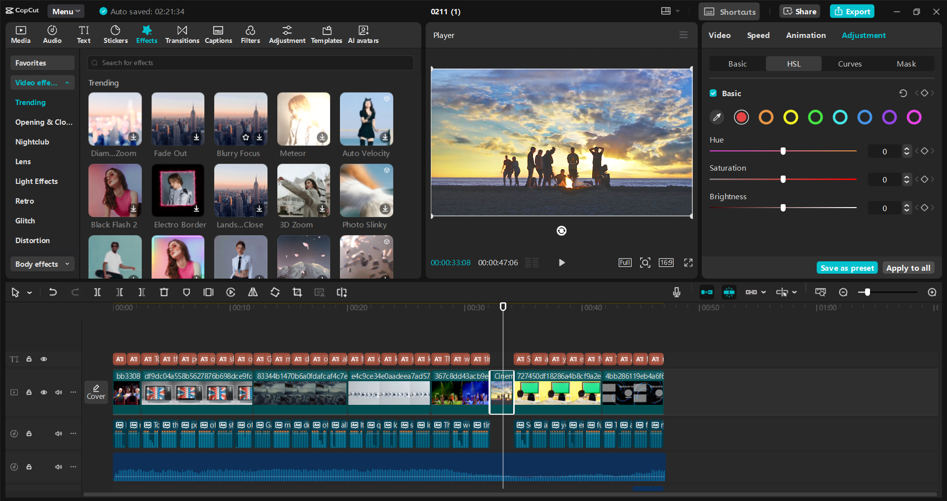Open the Stickers panel
This screenshot has width=947, height=501.
115,35
